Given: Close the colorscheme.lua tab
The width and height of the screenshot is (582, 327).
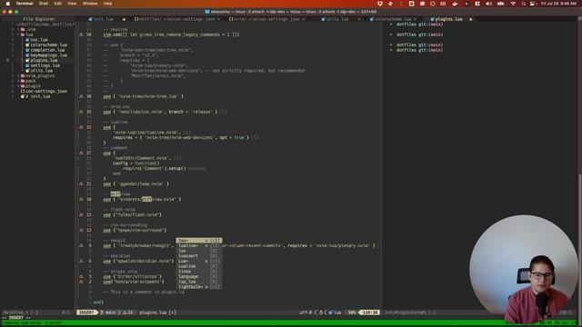Looking at the screenshot, I should pos(415,19).
